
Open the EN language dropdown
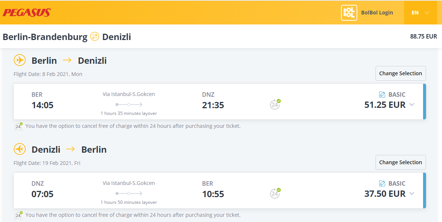420,13
